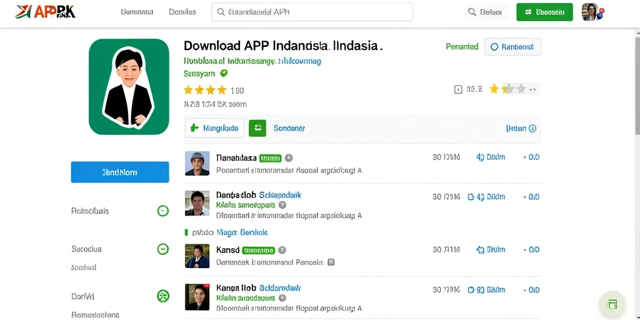Click the Tanahdasa row's grey info badge
The width and height of the screenshot is (640, 320).
[x=289, y=158]
